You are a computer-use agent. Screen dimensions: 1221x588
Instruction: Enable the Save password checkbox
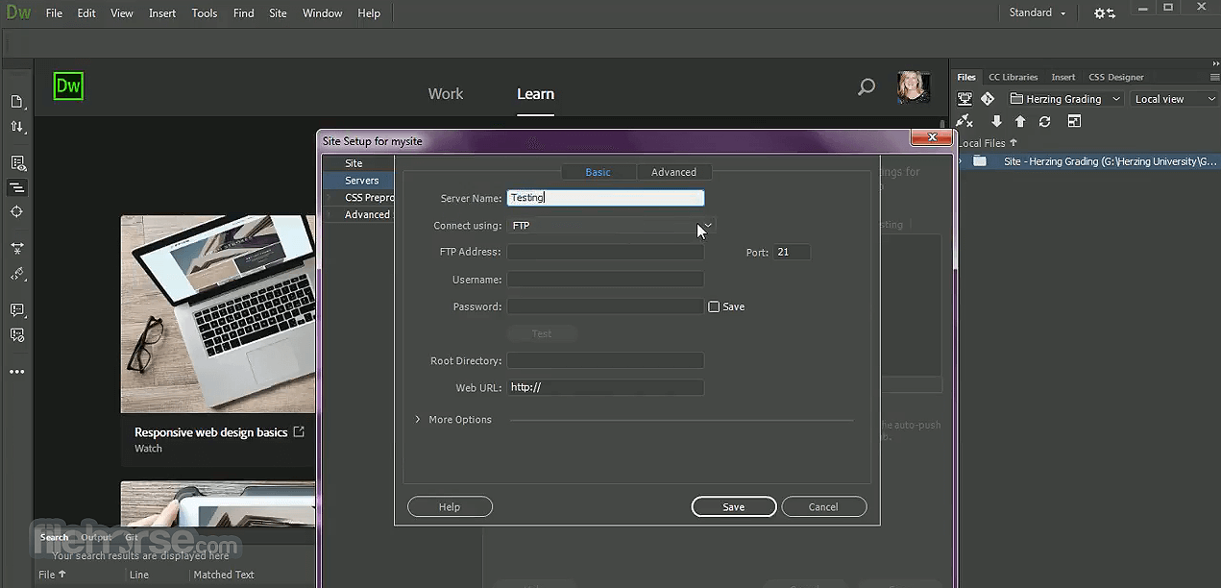714,306
